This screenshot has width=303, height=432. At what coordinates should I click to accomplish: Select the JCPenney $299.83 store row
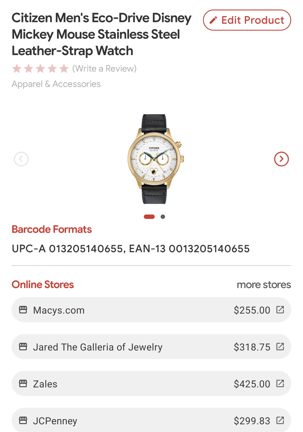(x=151, y=420)
